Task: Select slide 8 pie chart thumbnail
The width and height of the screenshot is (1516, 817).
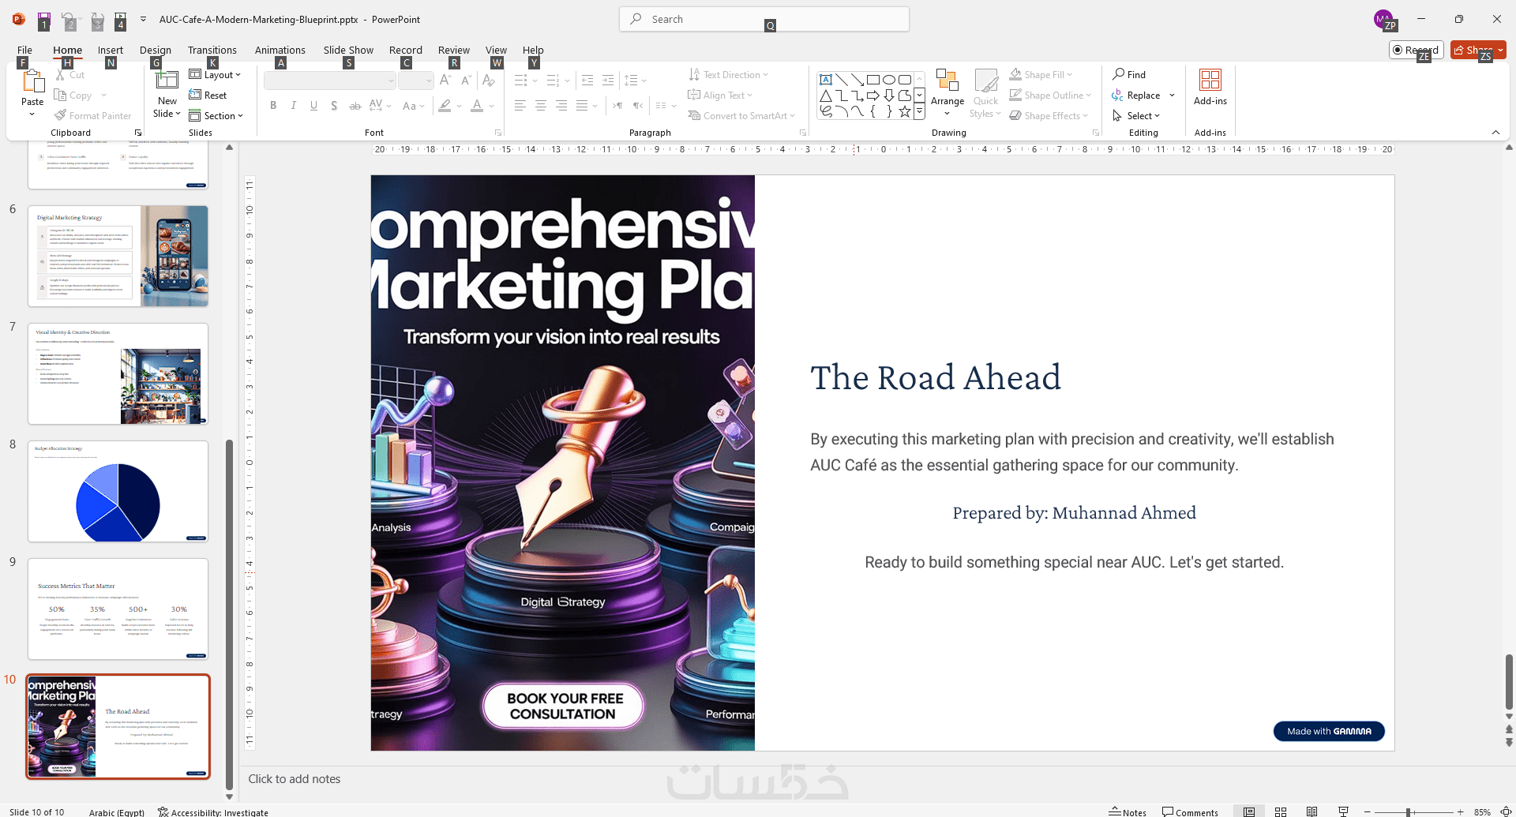Action: 118,491
